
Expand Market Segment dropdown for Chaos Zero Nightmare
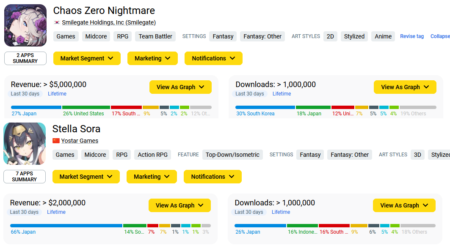click(87, 58)
